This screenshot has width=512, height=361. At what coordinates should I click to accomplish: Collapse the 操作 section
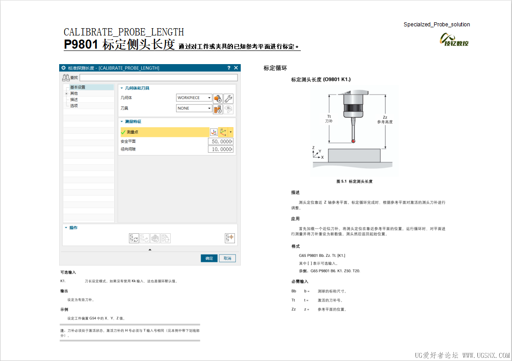66,228
